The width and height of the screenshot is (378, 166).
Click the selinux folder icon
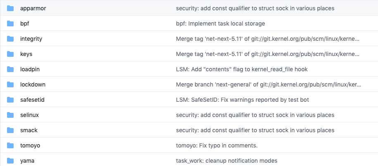pos(10,115)
